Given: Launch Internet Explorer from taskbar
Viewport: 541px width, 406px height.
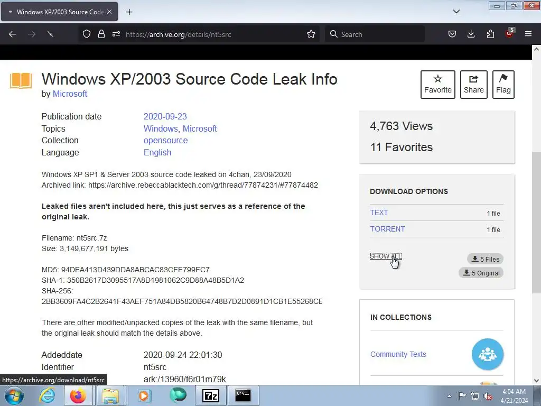Looking at the screenshot, I should [x=47, y=395].
